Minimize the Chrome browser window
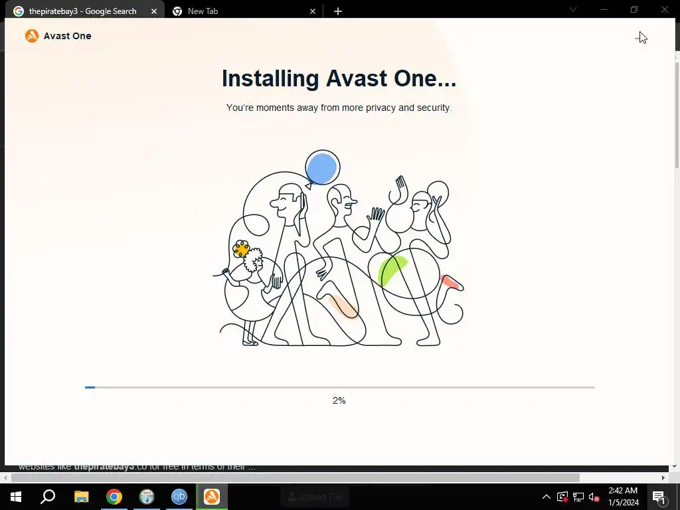This screenshot has height=510, width=680. coord(604,9)
